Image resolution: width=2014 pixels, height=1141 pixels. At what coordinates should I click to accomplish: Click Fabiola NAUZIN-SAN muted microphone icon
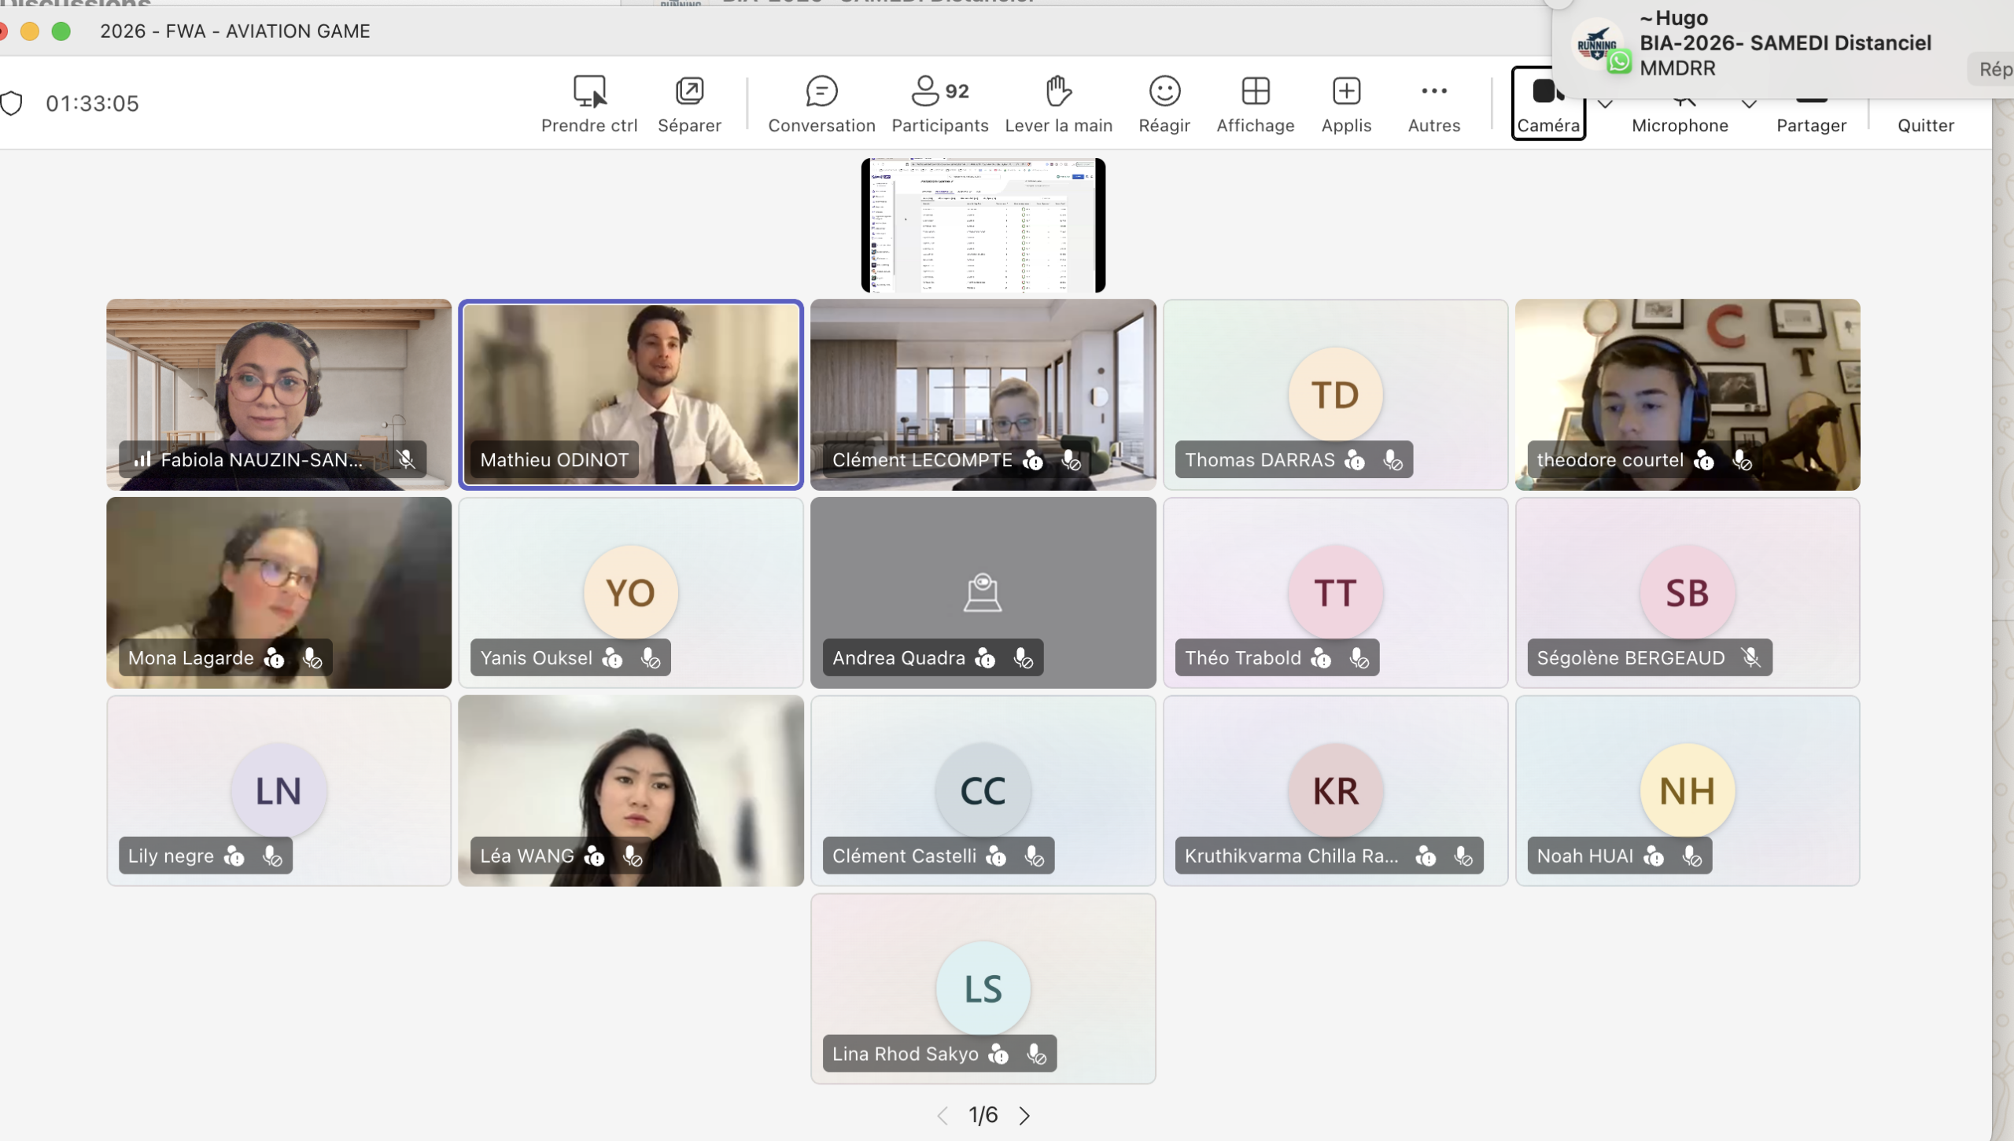click(406, 459)
